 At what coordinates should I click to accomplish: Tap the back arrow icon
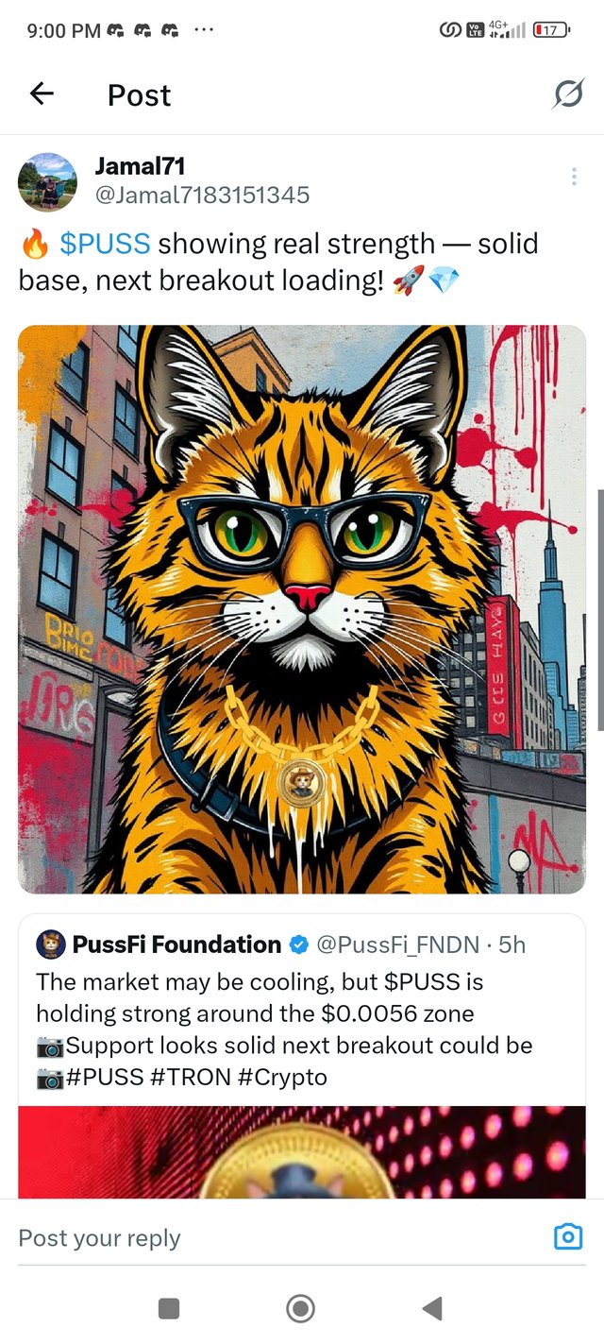point(42,94)
